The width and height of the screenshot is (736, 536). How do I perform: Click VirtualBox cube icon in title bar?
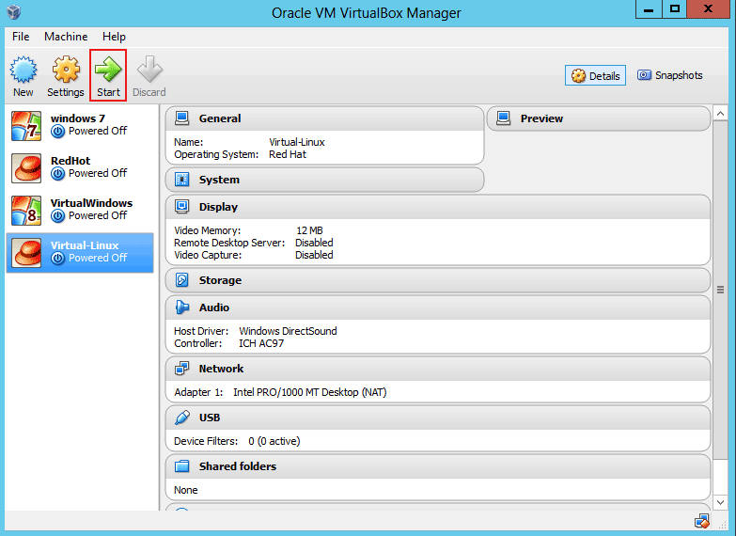click(14, 11)
